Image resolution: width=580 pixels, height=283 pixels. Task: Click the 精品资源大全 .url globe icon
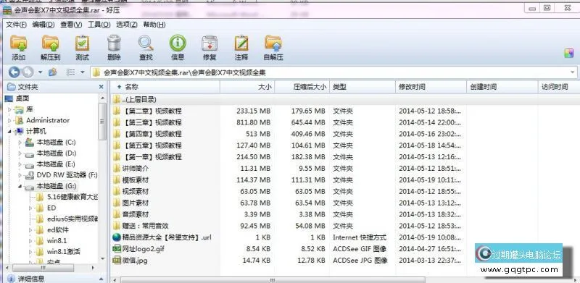pos(117,237)
